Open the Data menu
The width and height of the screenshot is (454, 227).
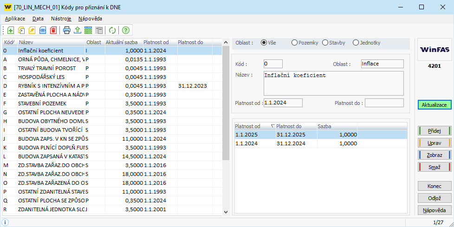click(x=38, y=19)
